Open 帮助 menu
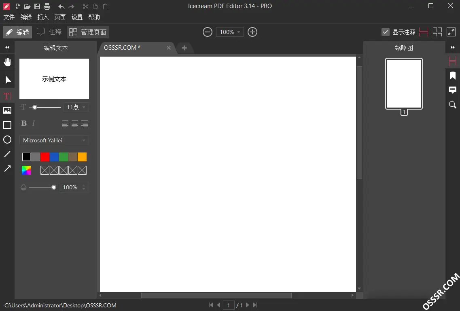 tap(94, 17)
